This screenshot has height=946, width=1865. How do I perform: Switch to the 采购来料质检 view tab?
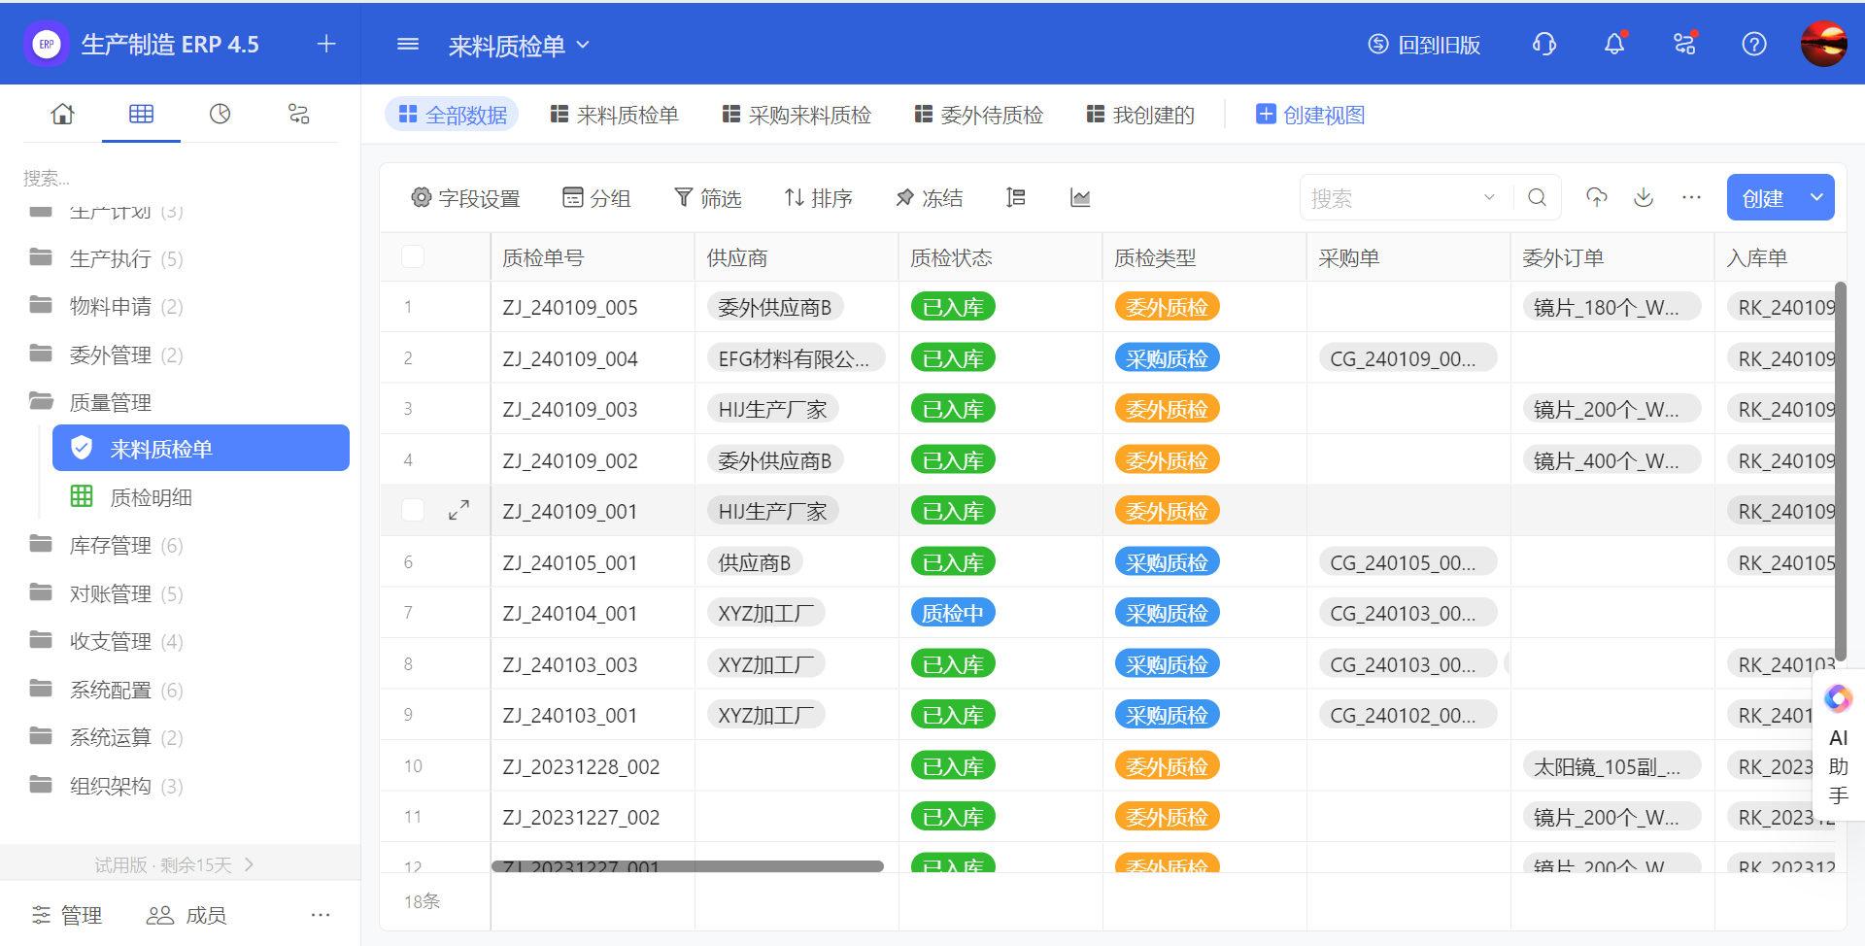click(797, 115)
